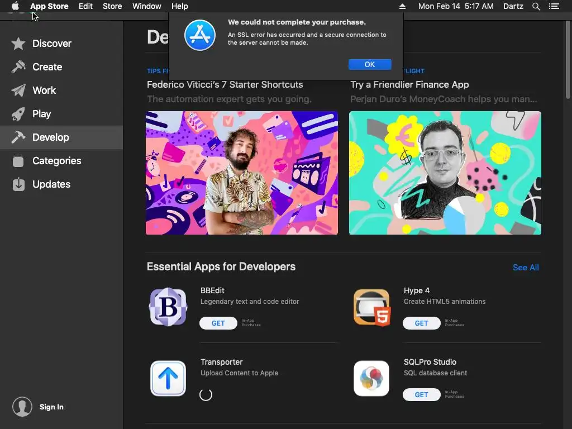Open the Window menu

[x=147, y=6]
